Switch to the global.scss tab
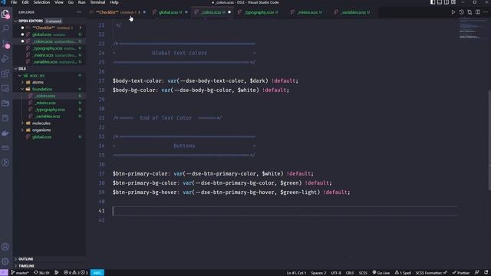491x276 pixels. pyautogui.click(x=170, y=12)
